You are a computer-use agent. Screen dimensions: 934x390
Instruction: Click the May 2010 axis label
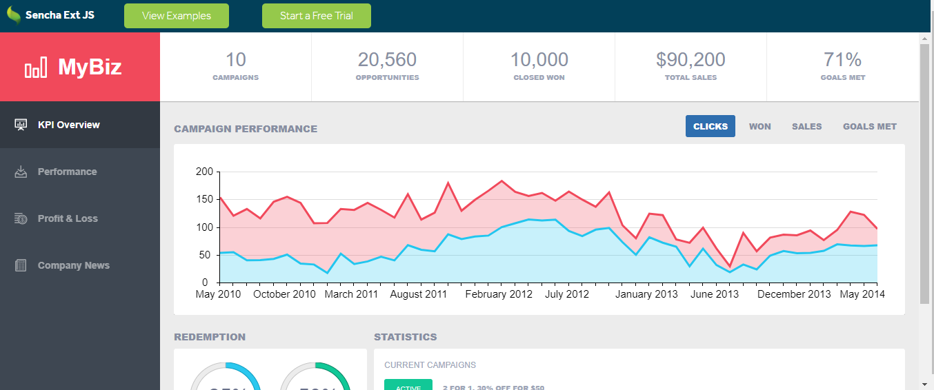coord(219,294)
